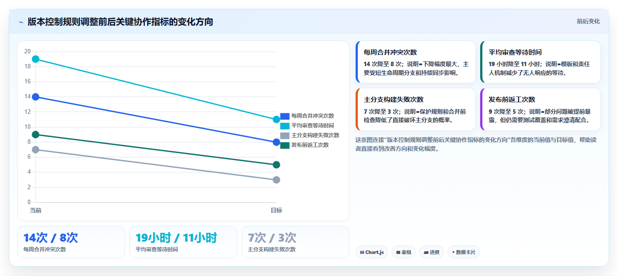Click the cyan data point at 19 on 当前
This screenshot has width=618, height=276.
(x=36, y=59)
